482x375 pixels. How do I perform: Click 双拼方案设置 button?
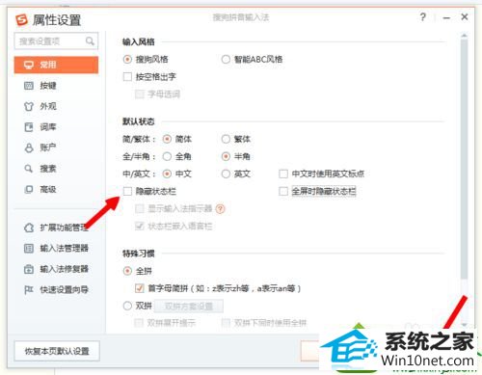pyautogui.click(x=189, y=307)
